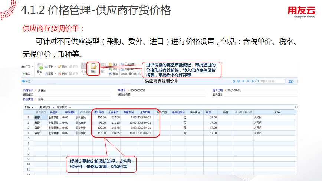The image size is (322, 181).
Task: Click row 2 含税单价 cell 111.15
Action: click(x=114, y=122)
